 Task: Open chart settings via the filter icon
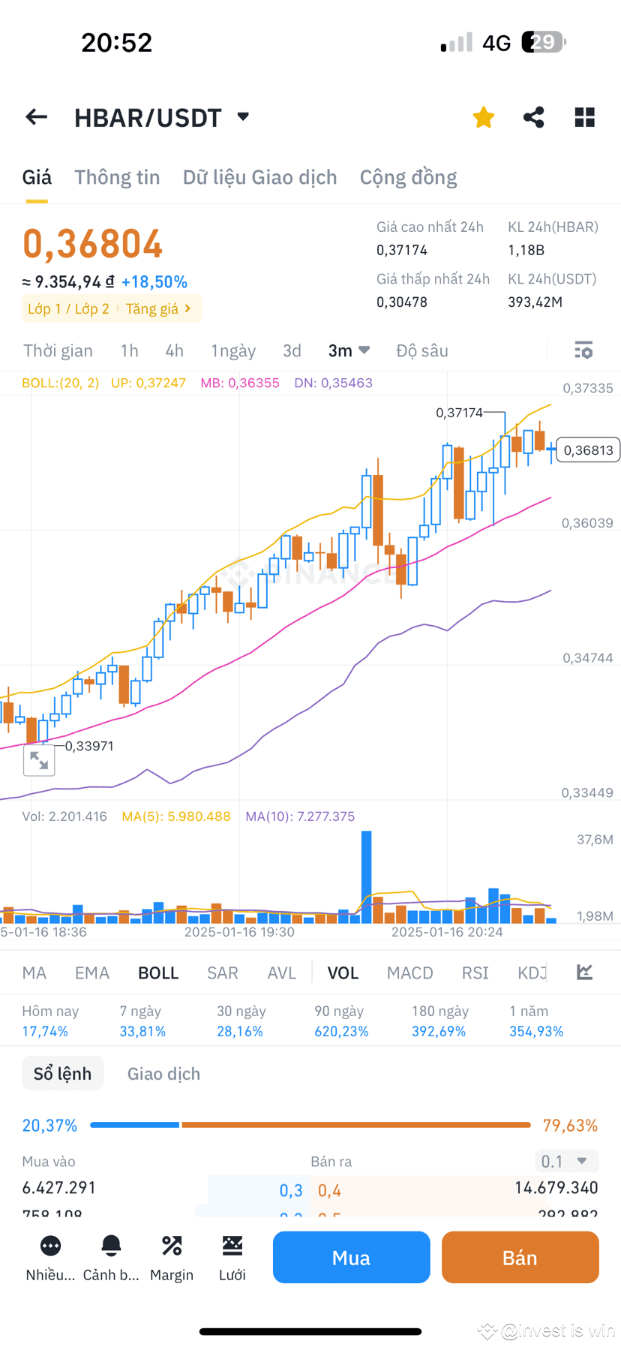[583, 350]
